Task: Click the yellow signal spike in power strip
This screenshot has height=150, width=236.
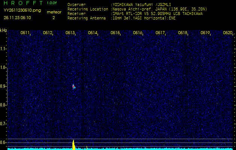Action: pos(74,145)
